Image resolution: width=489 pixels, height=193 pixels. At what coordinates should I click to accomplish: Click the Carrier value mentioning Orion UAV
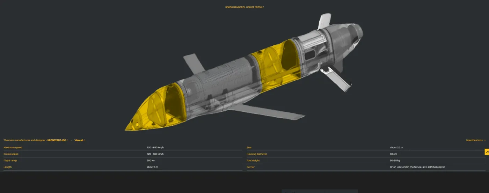pos(417,167)
